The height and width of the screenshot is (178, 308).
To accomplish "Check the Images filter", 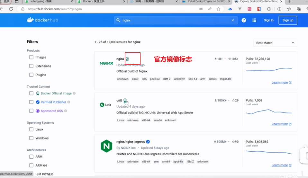I will coord(31,57).
